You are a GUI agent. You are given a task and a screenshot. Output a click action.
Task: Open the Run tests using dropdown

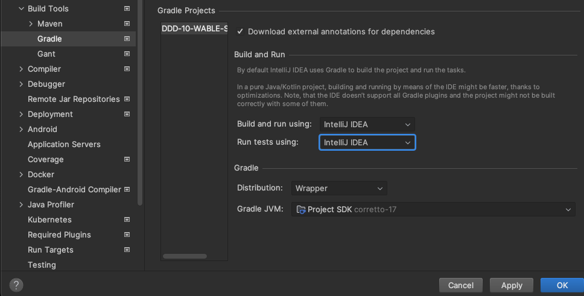point(367,143)
